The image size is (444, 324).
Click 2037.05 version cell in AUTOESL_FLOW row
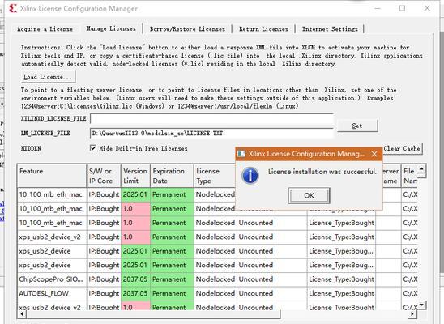click(x=135, y=293)
